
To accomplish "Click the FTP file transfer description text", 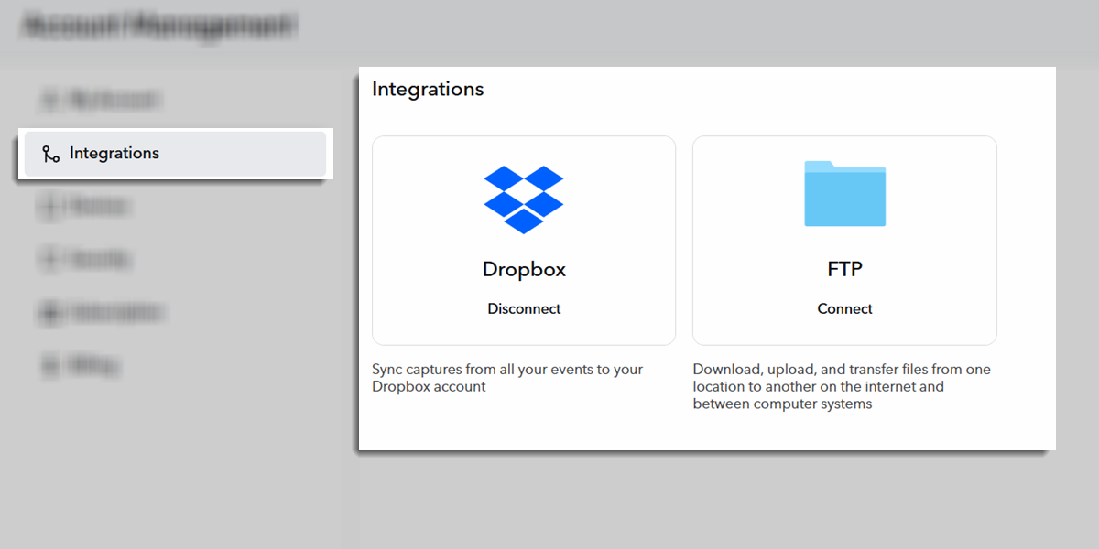I will (x=842, y=387).
